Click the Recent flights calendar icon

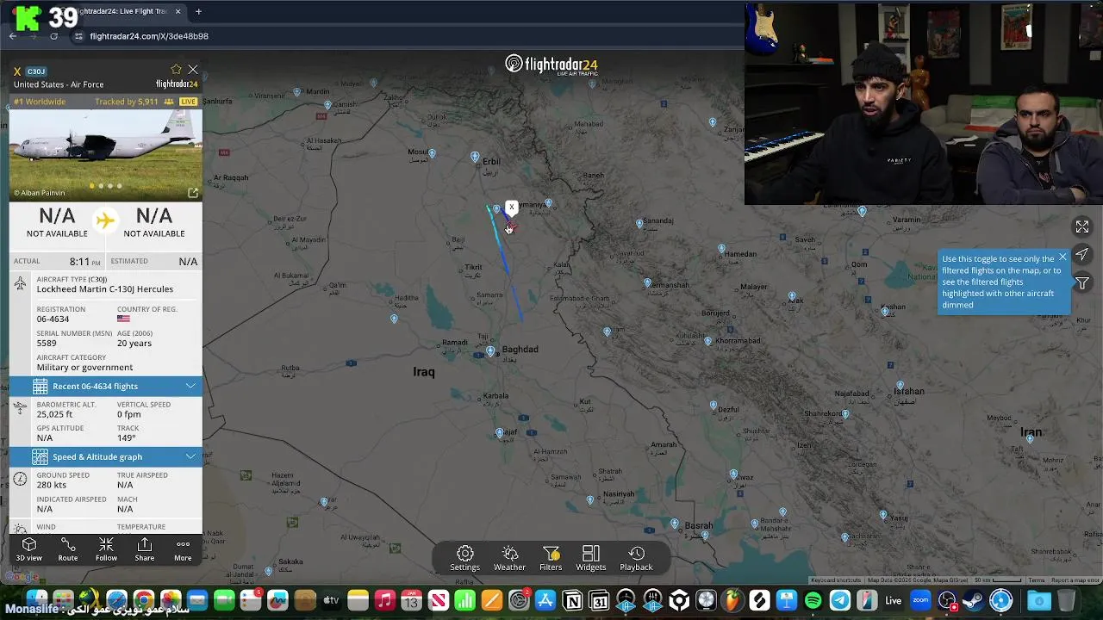(x=40, y=386)
